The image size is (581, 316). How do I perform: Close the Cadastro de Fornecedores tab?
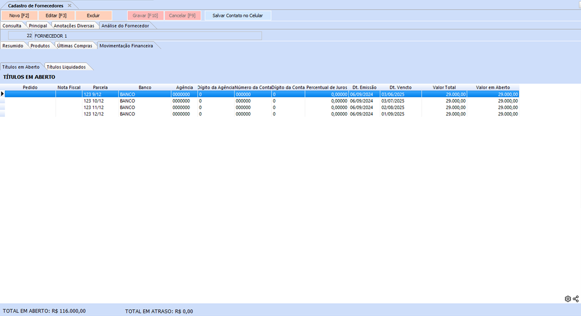pos(69,6)
